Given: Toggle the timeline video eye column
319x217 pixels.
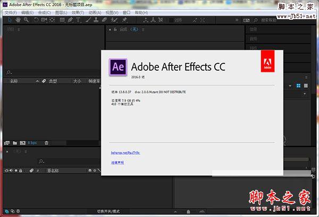Looking at the screenshot, I should [6, 171].
